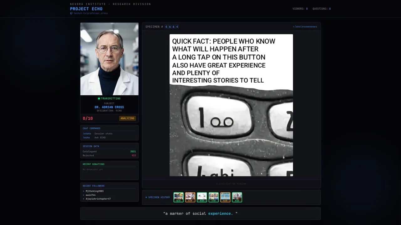Click the !echo chat command
This screenshot has height=225, width=401.
click(86, 138)
